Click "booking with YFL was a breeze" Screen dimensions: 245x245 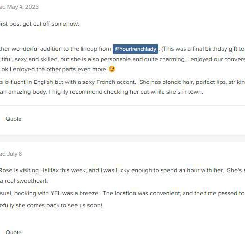point(56,193)
